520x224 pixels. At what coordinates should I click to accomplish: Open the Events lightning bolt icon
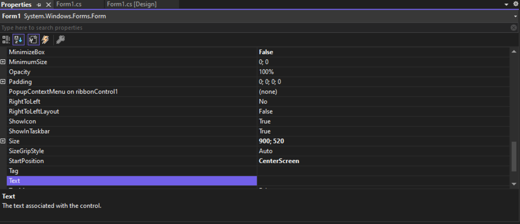click(x=46, y=40)
